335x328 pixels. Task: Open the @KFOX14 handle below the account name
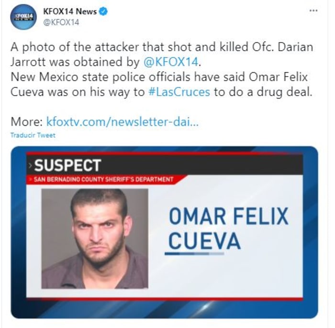(x=61, y=22)
